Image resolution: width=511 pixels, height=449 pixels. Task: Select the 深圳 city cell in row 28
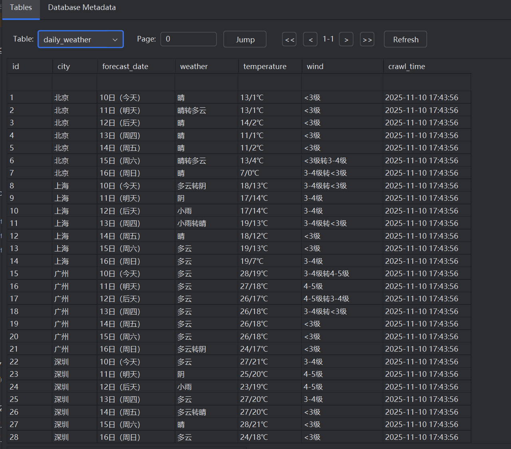[x=75, y=437]
